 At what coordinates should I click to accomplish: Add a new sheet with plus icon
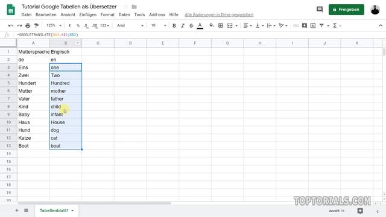(x=17, y=210)
